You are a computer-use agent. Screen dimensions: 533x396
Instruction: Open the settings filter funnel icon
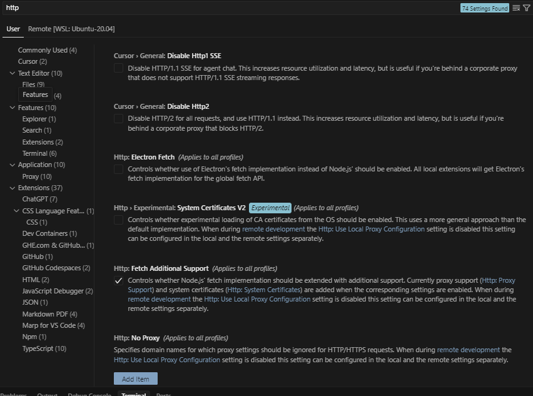pos(527,8)
